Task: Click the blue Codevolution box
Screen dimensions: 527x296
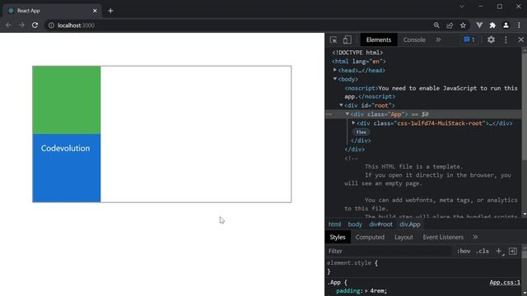Action: point(67,168)
